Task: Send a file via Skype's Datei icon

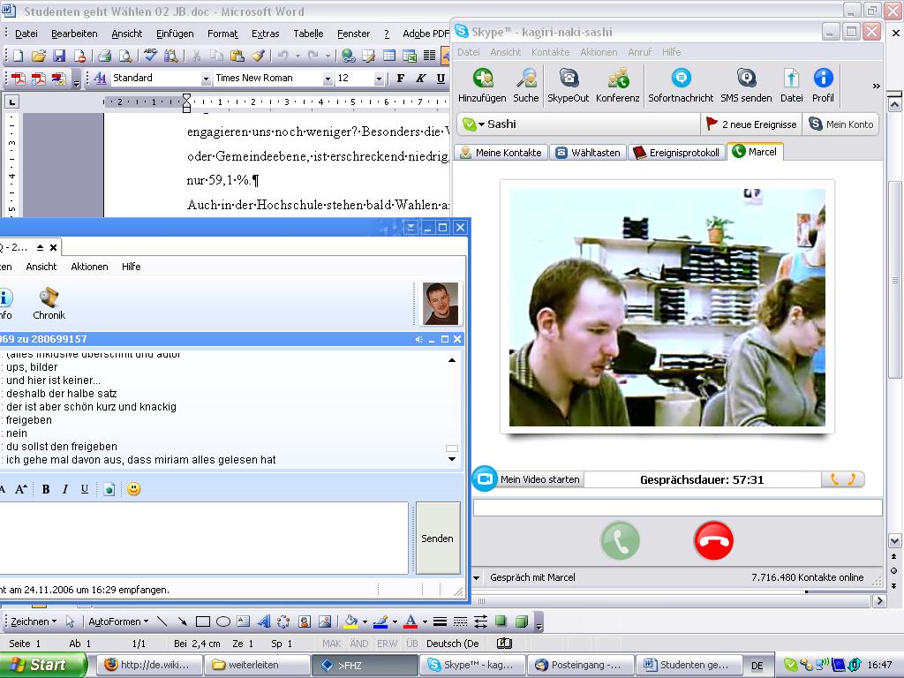Action: 792,86
